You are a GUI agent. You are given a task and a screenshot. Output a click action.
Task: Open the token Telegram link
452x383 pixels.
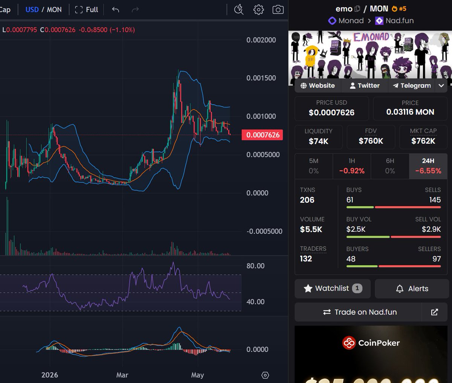[411, 85]
